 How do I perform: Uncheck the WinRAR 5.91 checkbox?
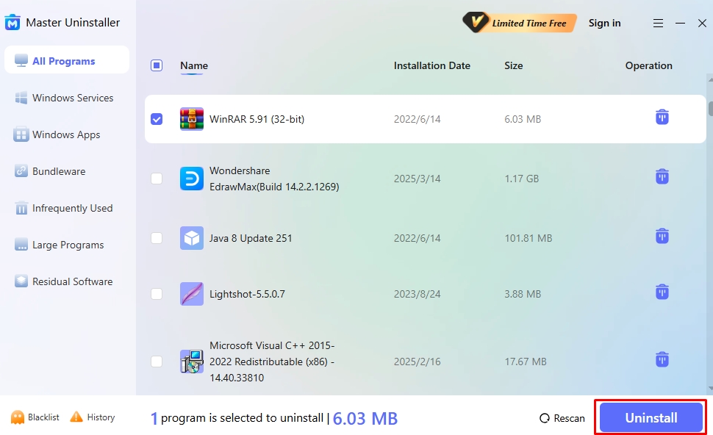tap(157, 119)
